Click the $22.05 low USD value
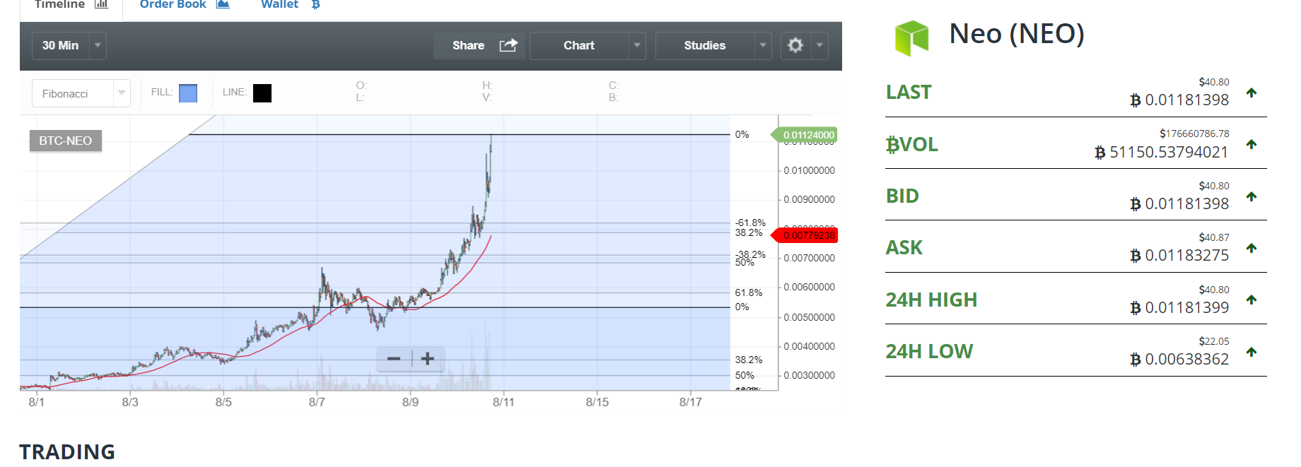 pos(1214,341)
